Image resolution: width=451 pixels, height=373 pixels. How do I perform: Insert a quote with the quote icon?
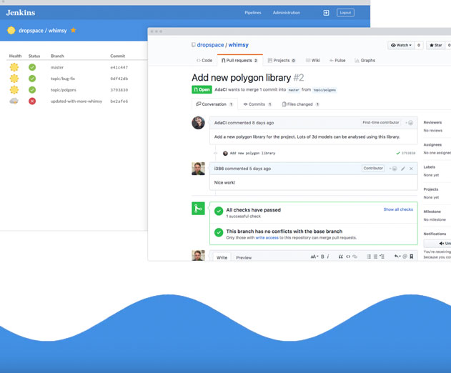tap(340, 257)
